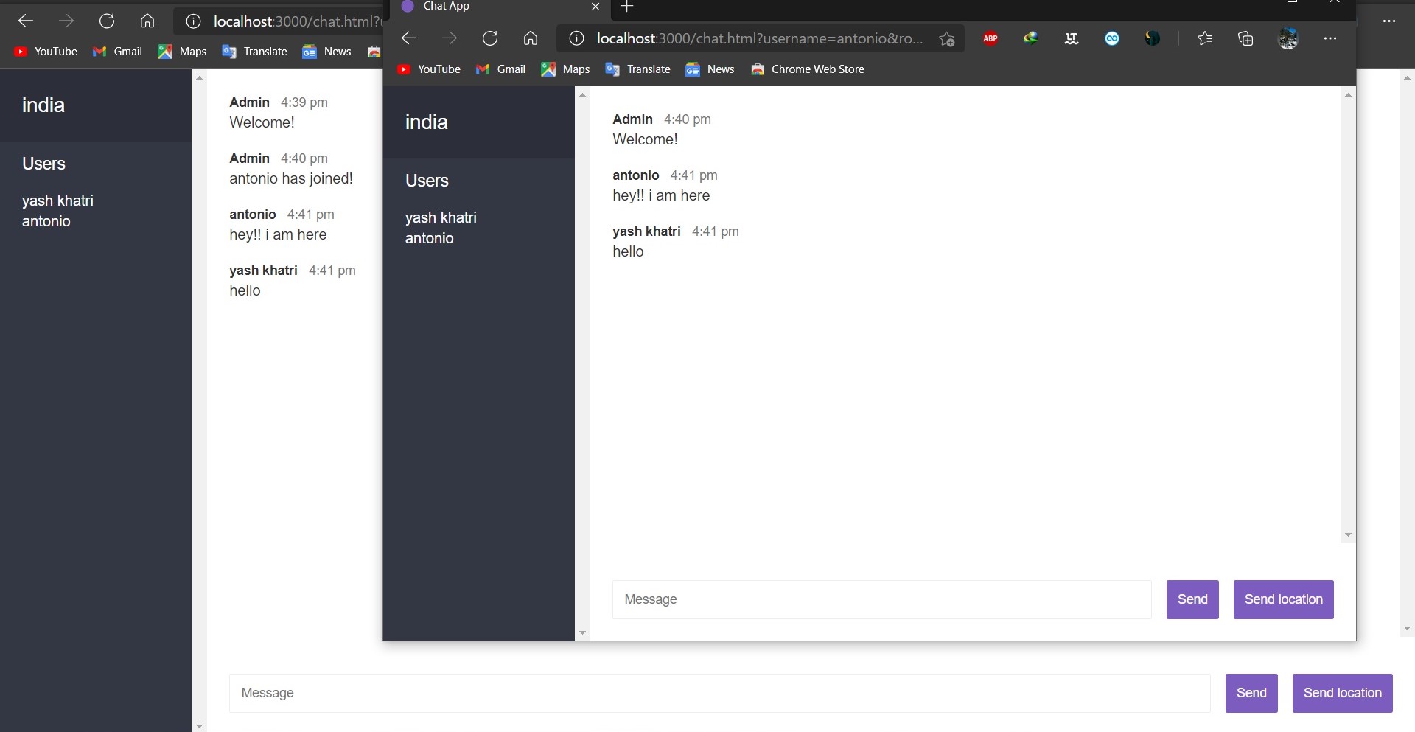Click inside the Message input field

coord(881,599)
